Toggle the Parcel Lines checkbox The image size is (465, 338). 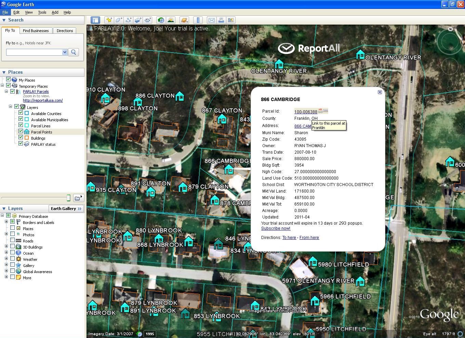21,125
